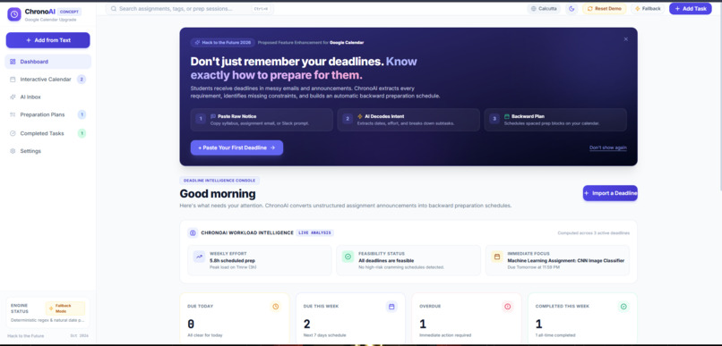
Task: Click the Immediate Focus calendar icon
Action: click(497, 257)
